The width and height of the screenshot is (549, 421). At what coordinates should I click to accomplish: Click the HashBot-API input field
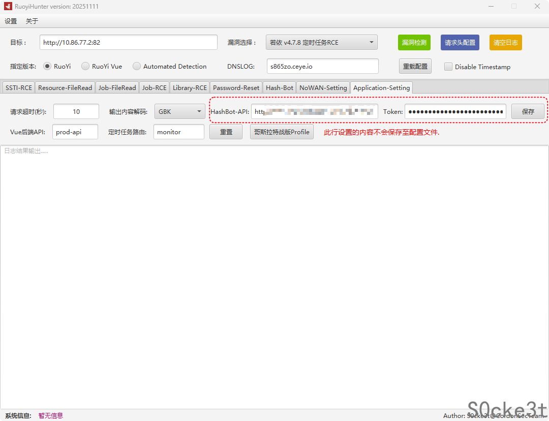pyautogui.click(x=315, y=111)
